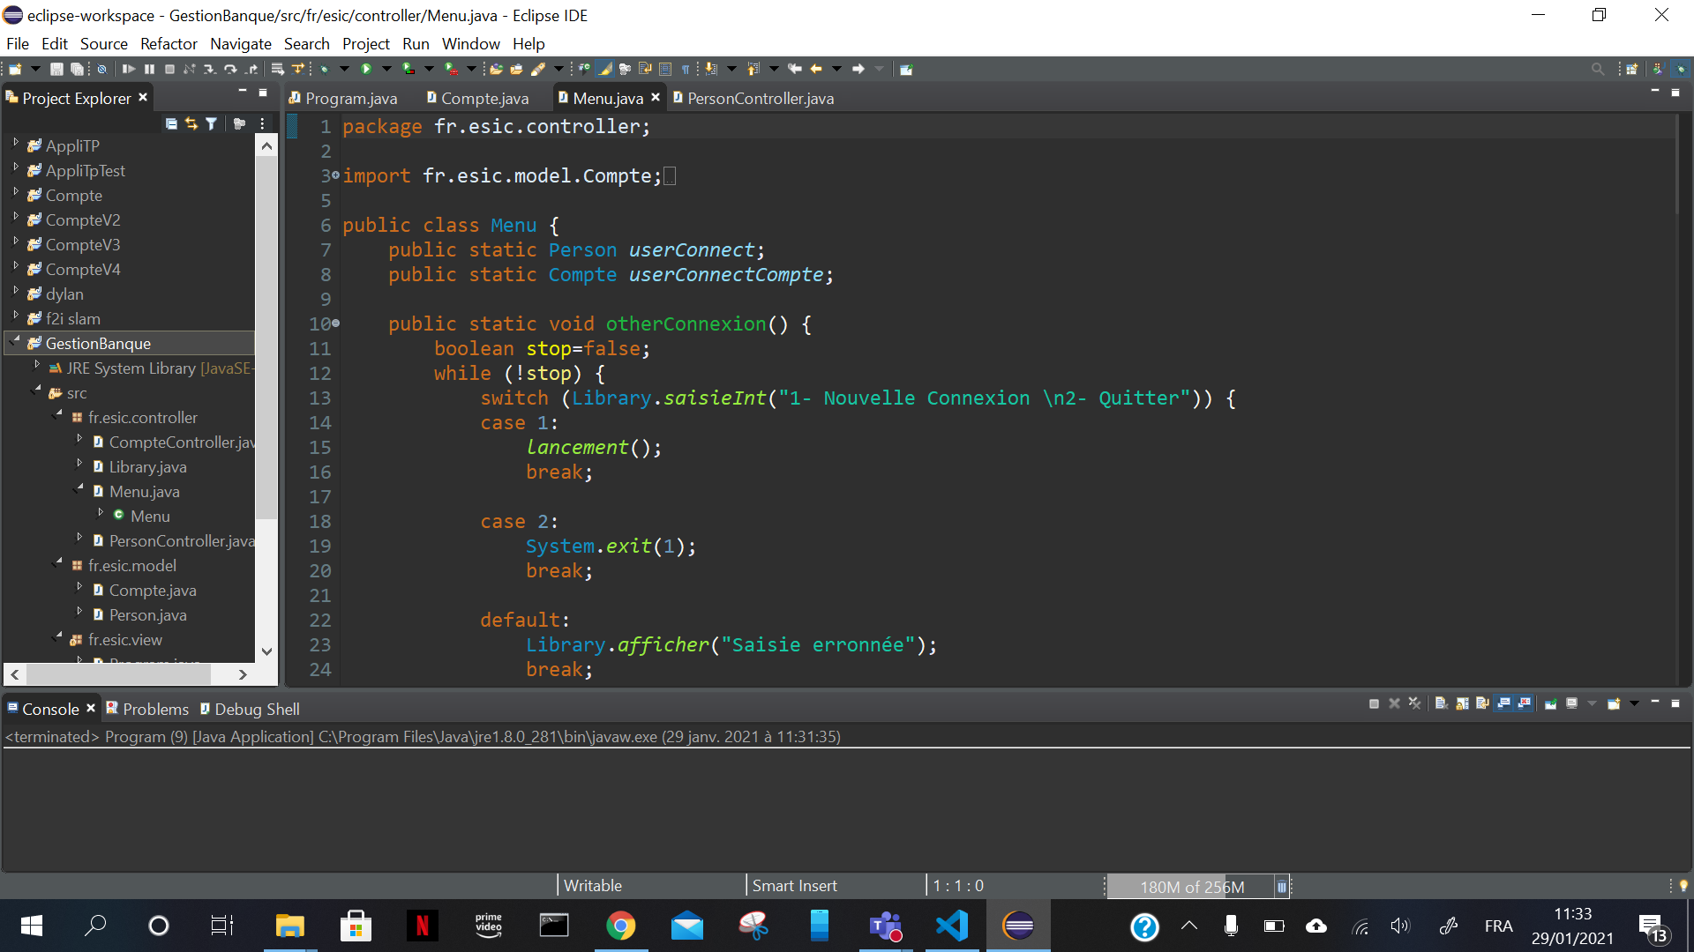Click the yellow Back navigation arrow

pos(816,69)
